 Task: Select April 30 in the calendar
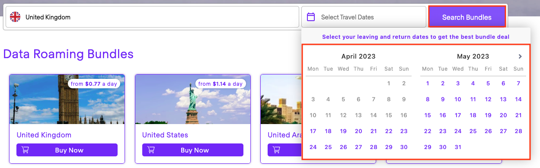pyautogui.click(x=404, y=147)
